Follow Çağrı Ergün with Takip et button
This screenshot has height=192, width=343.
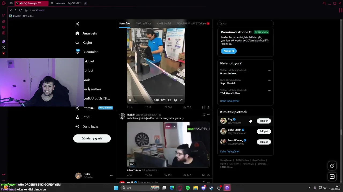coord(264,131)
